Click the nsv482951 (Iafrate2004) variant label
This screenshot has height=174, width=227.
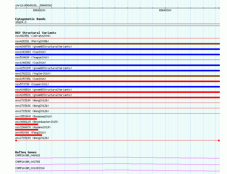(33, 36)
